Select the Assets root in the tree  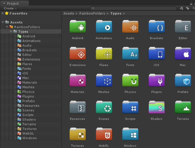click(16, 22)
